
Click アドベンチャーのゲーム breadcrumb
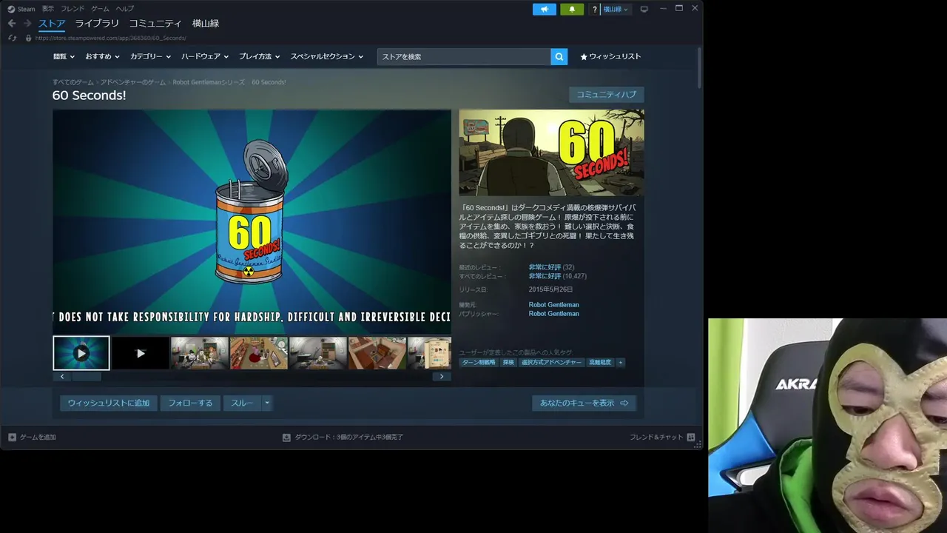(x=133, y=82)
